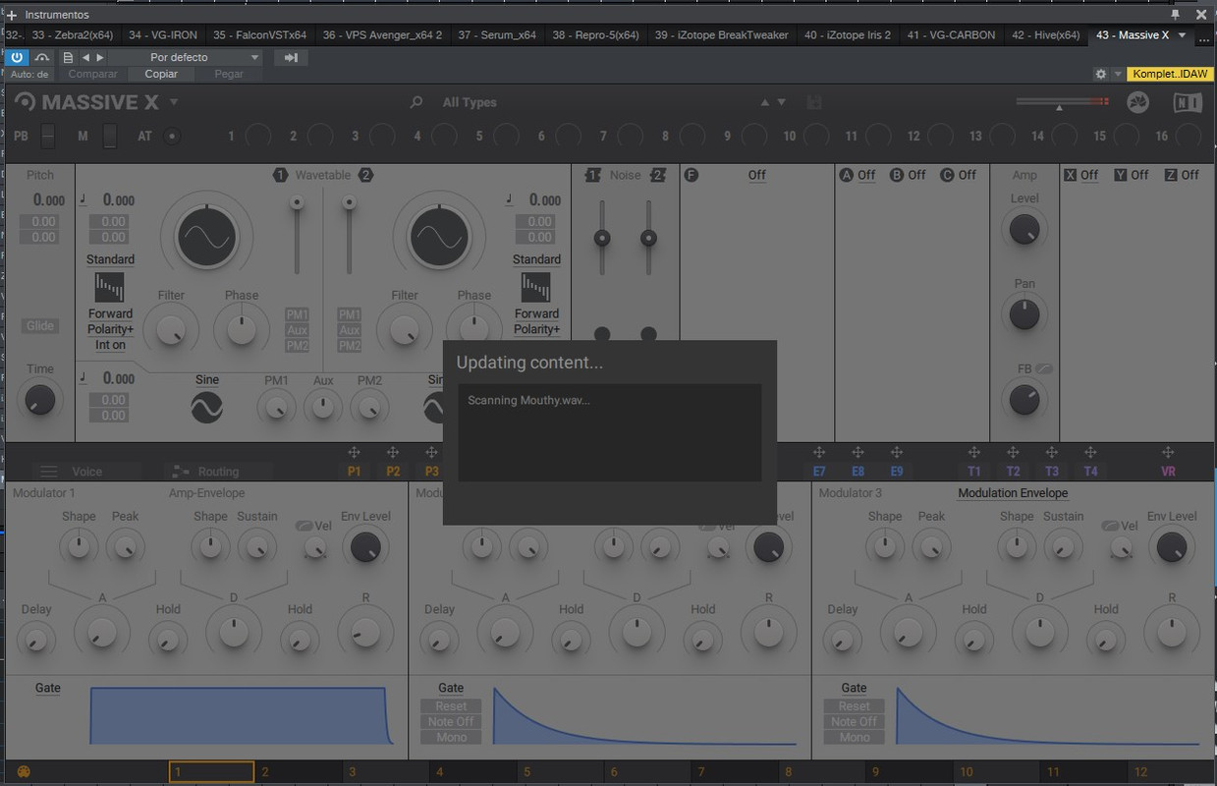Click the Sine waveform icon for oscillator 1
This screenshot has height=786, width=1217.
click(207, 407)
